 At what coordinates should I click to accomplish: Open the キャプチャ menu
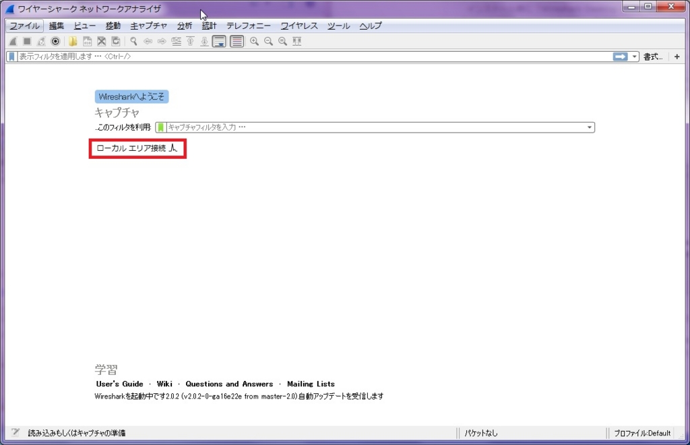click(149, 26)
